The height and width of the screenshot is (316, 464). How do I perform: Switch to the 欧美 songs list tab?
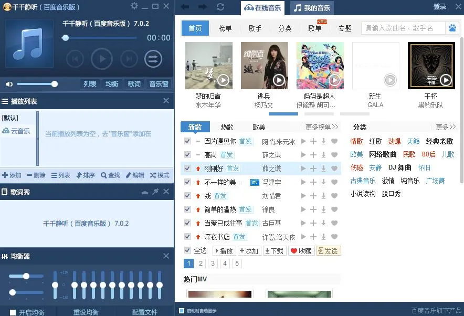pos(259,127)
